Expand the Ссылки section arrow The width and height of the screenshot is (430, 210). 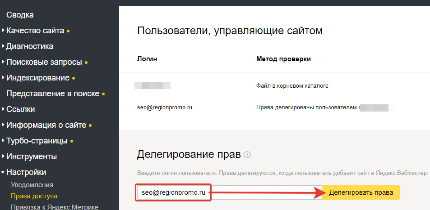pos(3,109)
